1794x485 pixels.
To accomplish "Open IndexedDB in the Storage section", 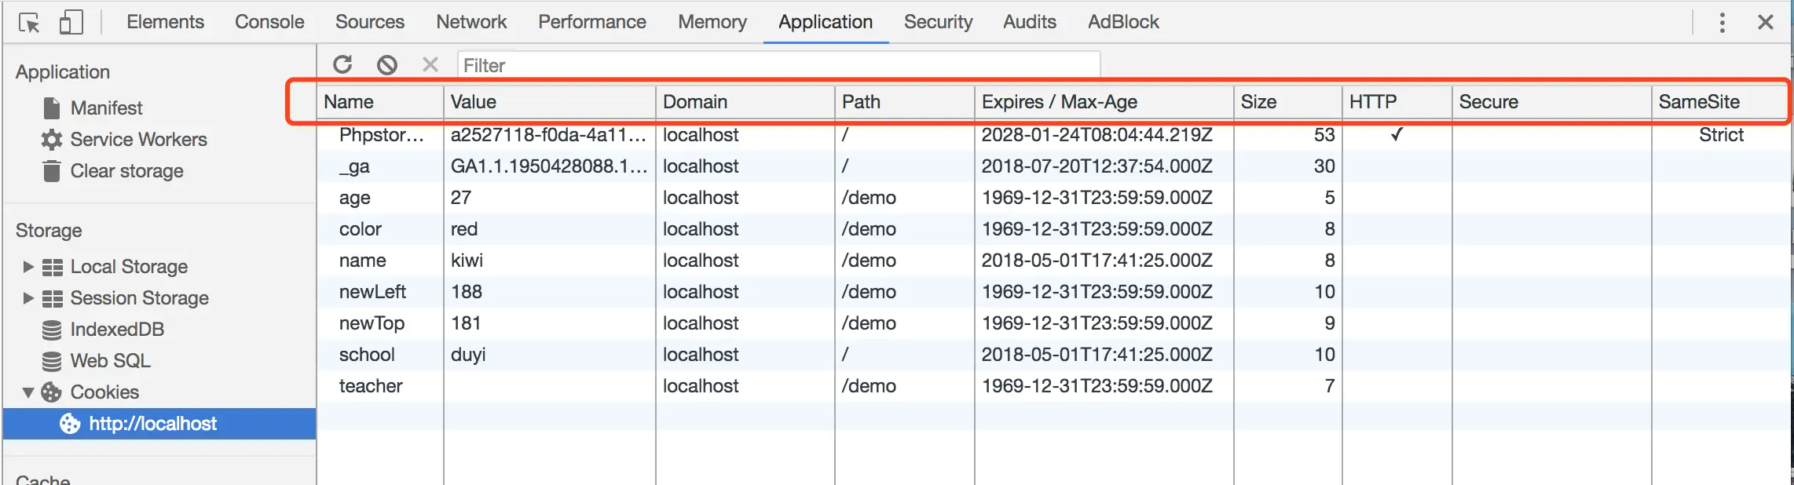I will point(117,330).
